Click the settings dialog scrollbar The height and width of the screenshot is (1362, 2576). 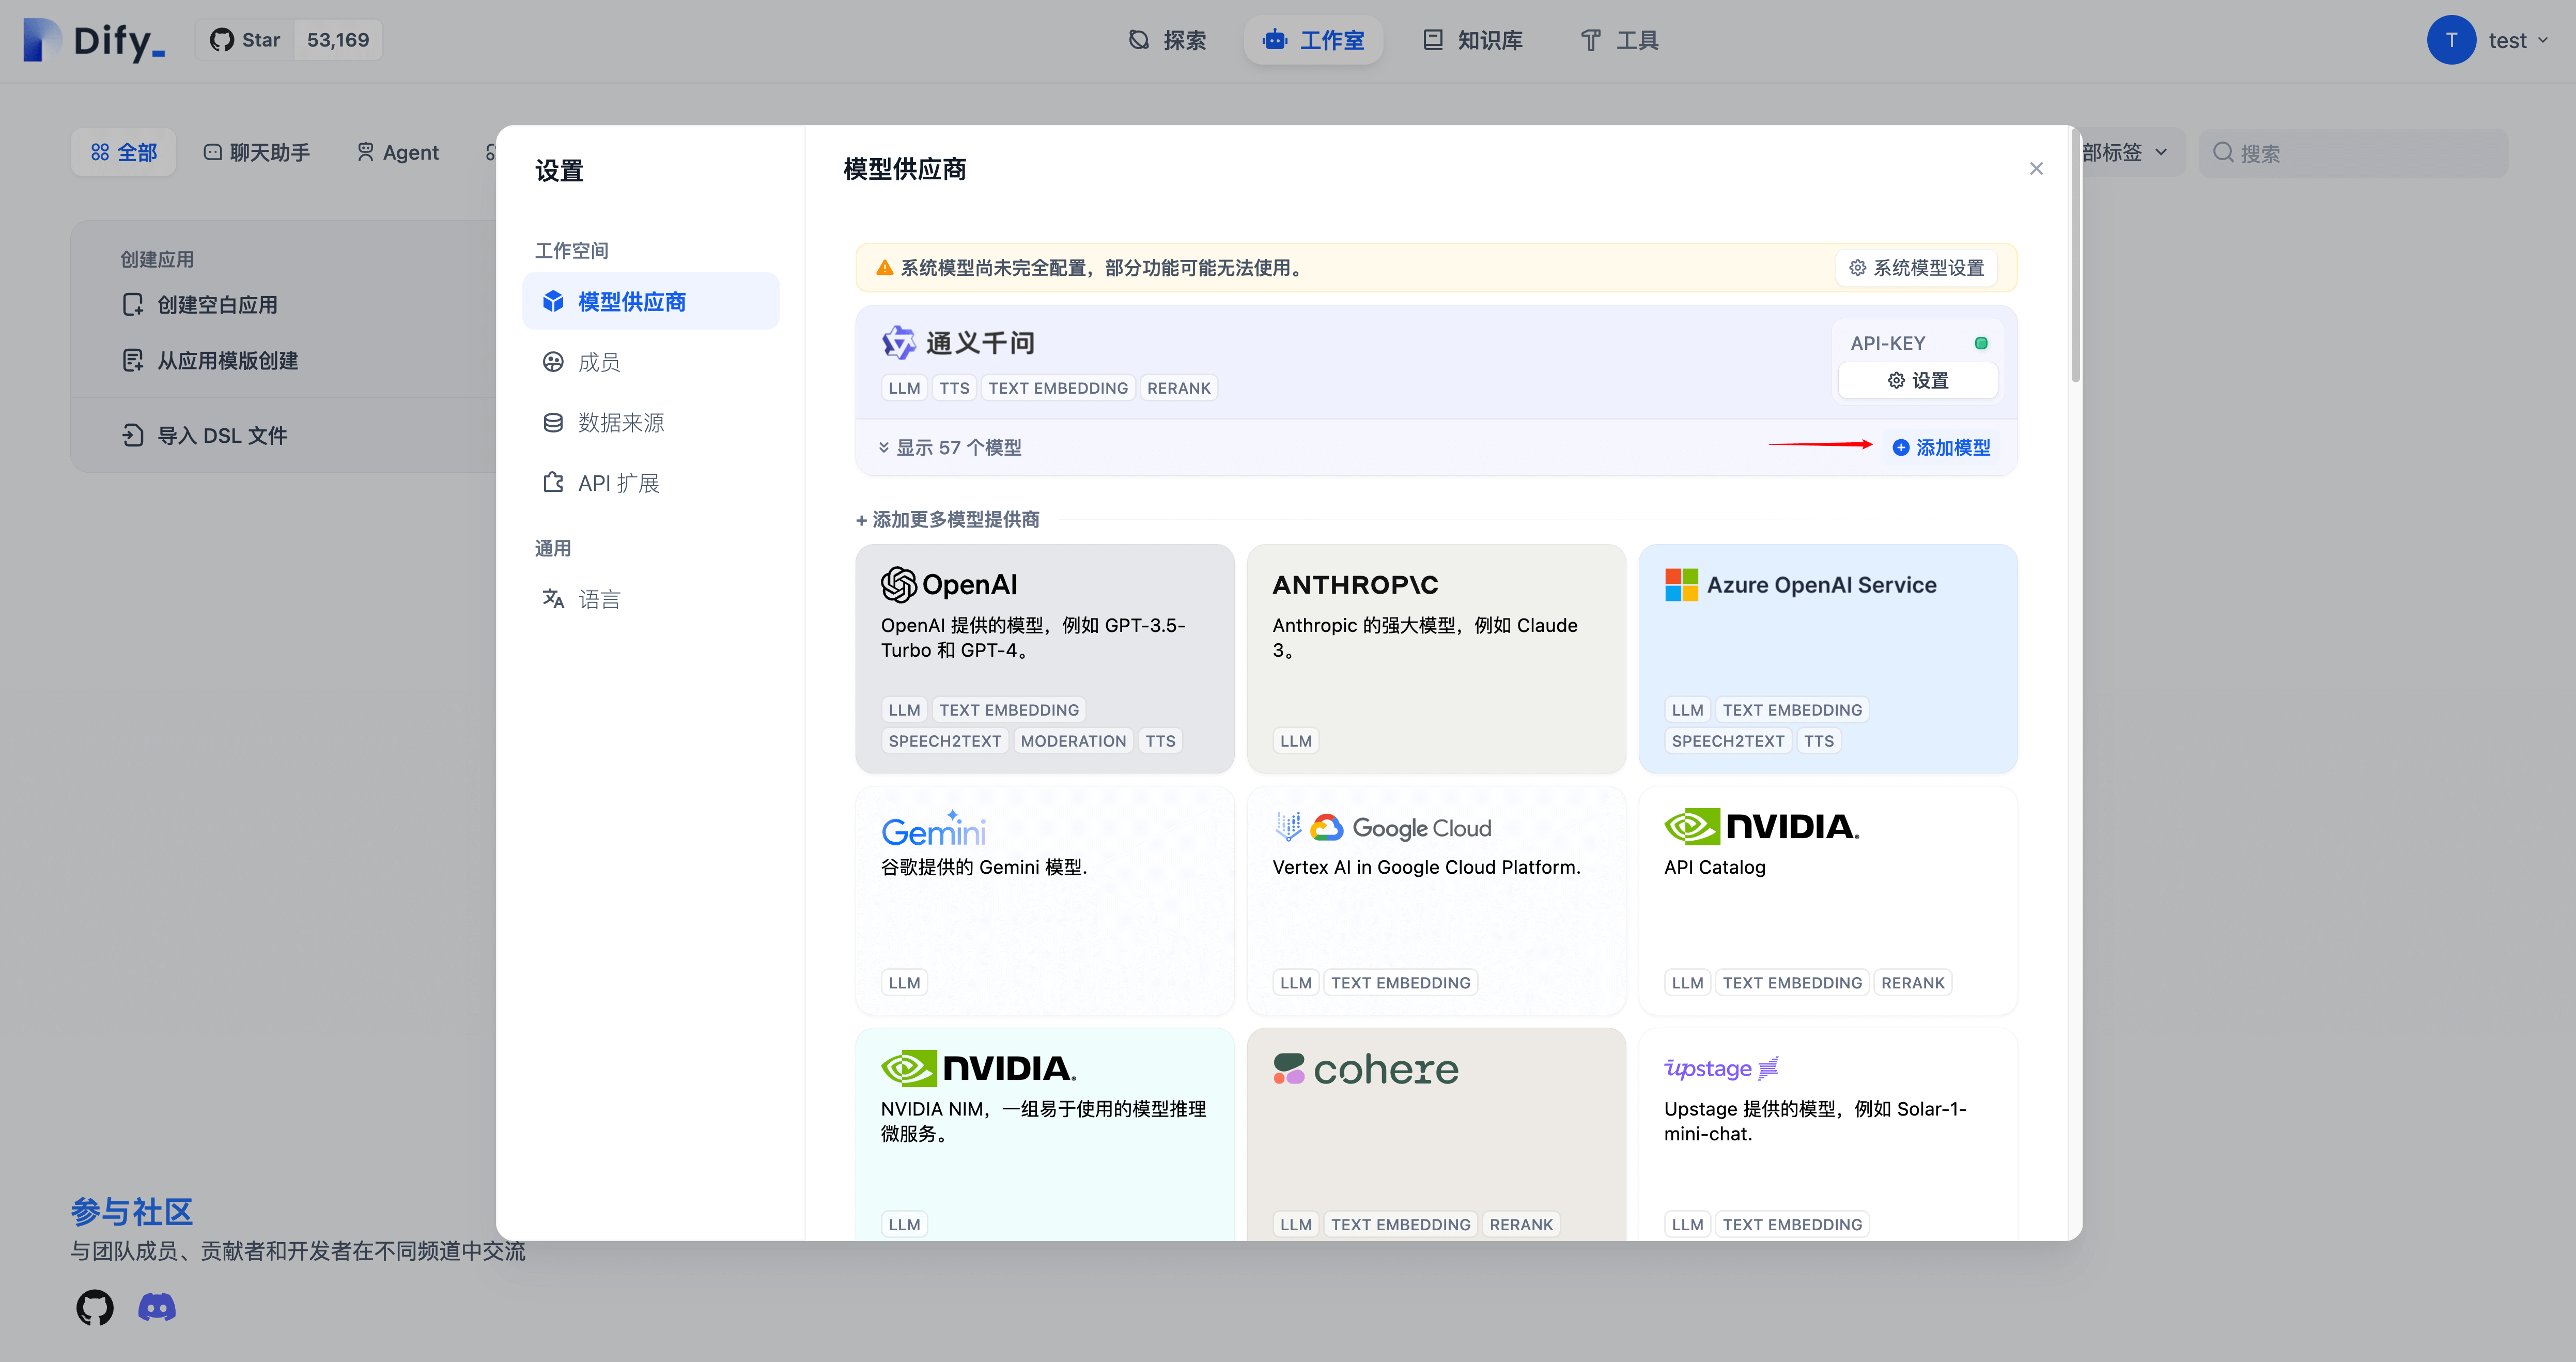pyautogui.click(x=2075, y=255)
